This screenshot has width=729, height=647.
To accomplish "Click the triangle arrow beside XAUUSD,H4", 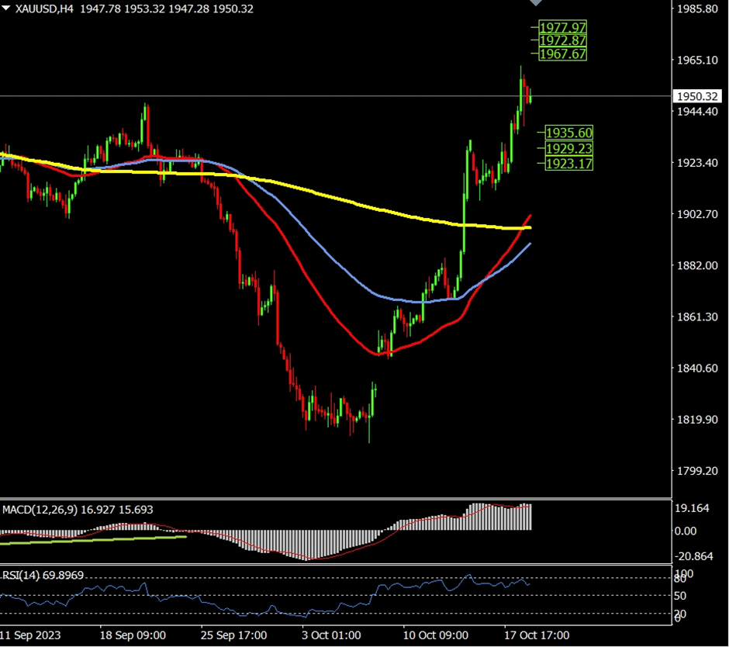I will [7, 9].
